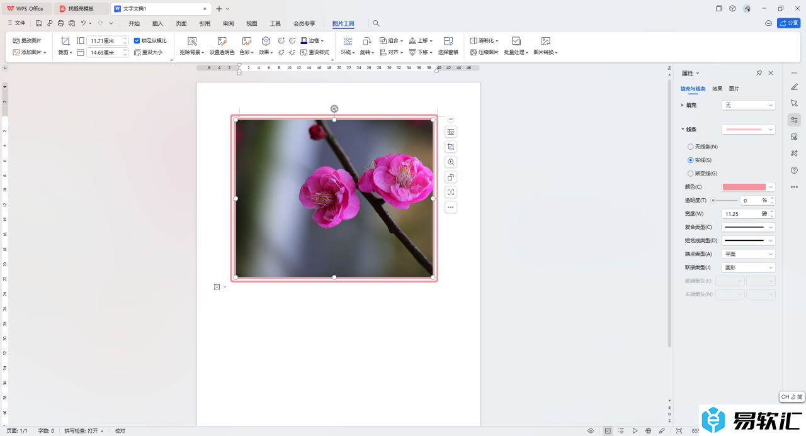This screenshot has height=436, width=806.
Task: Open the 审阅 Review ribbon tab
Action: [228, 23]
